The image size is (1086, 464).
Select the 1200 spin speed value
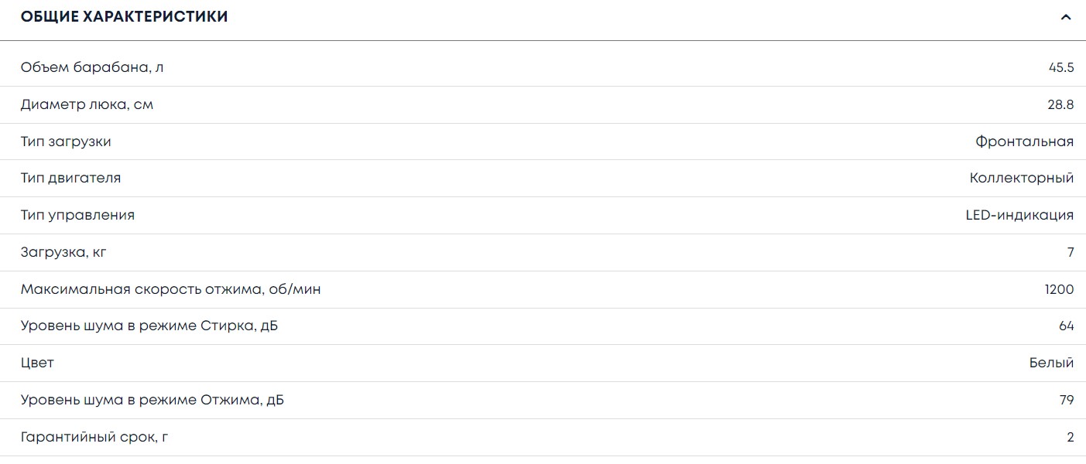pos(1059,289)
